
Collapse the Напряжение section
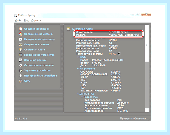point(78,69)
